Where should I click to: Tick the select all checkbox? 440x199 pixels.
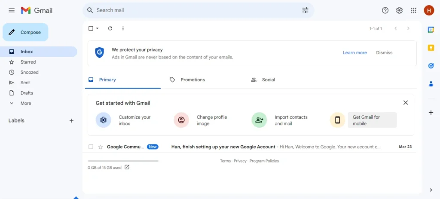click(91, 28)
